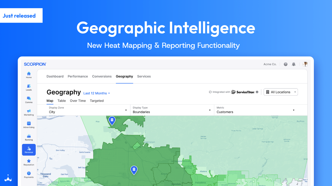Viewport: 332px width, 186px height.
Task: Open the All Locations dropdown
Action: (280, 92)
